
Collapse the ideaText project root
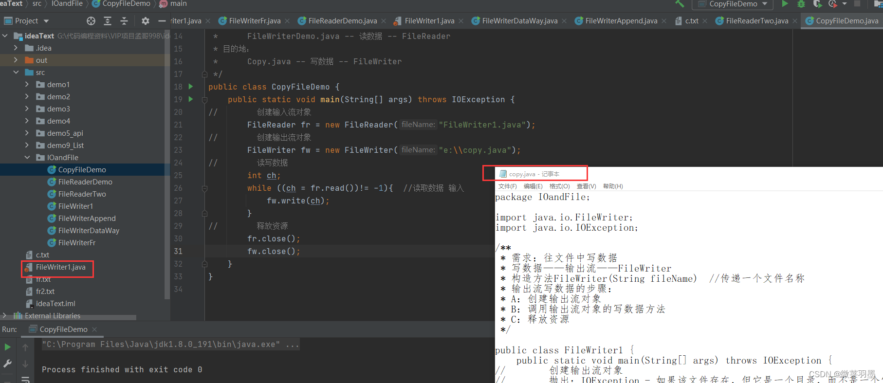pyautogui.click(x=5, y=36)
